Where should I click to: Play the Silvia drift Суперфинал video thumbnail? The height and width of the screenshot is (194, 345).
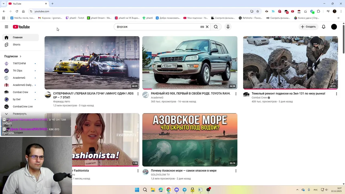coord(92,63)
